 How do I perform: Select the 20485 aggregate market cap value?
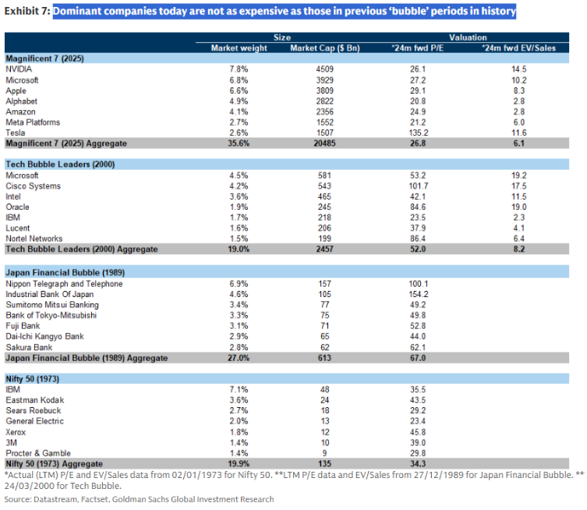pyautogui.click(x=323, y=143)
